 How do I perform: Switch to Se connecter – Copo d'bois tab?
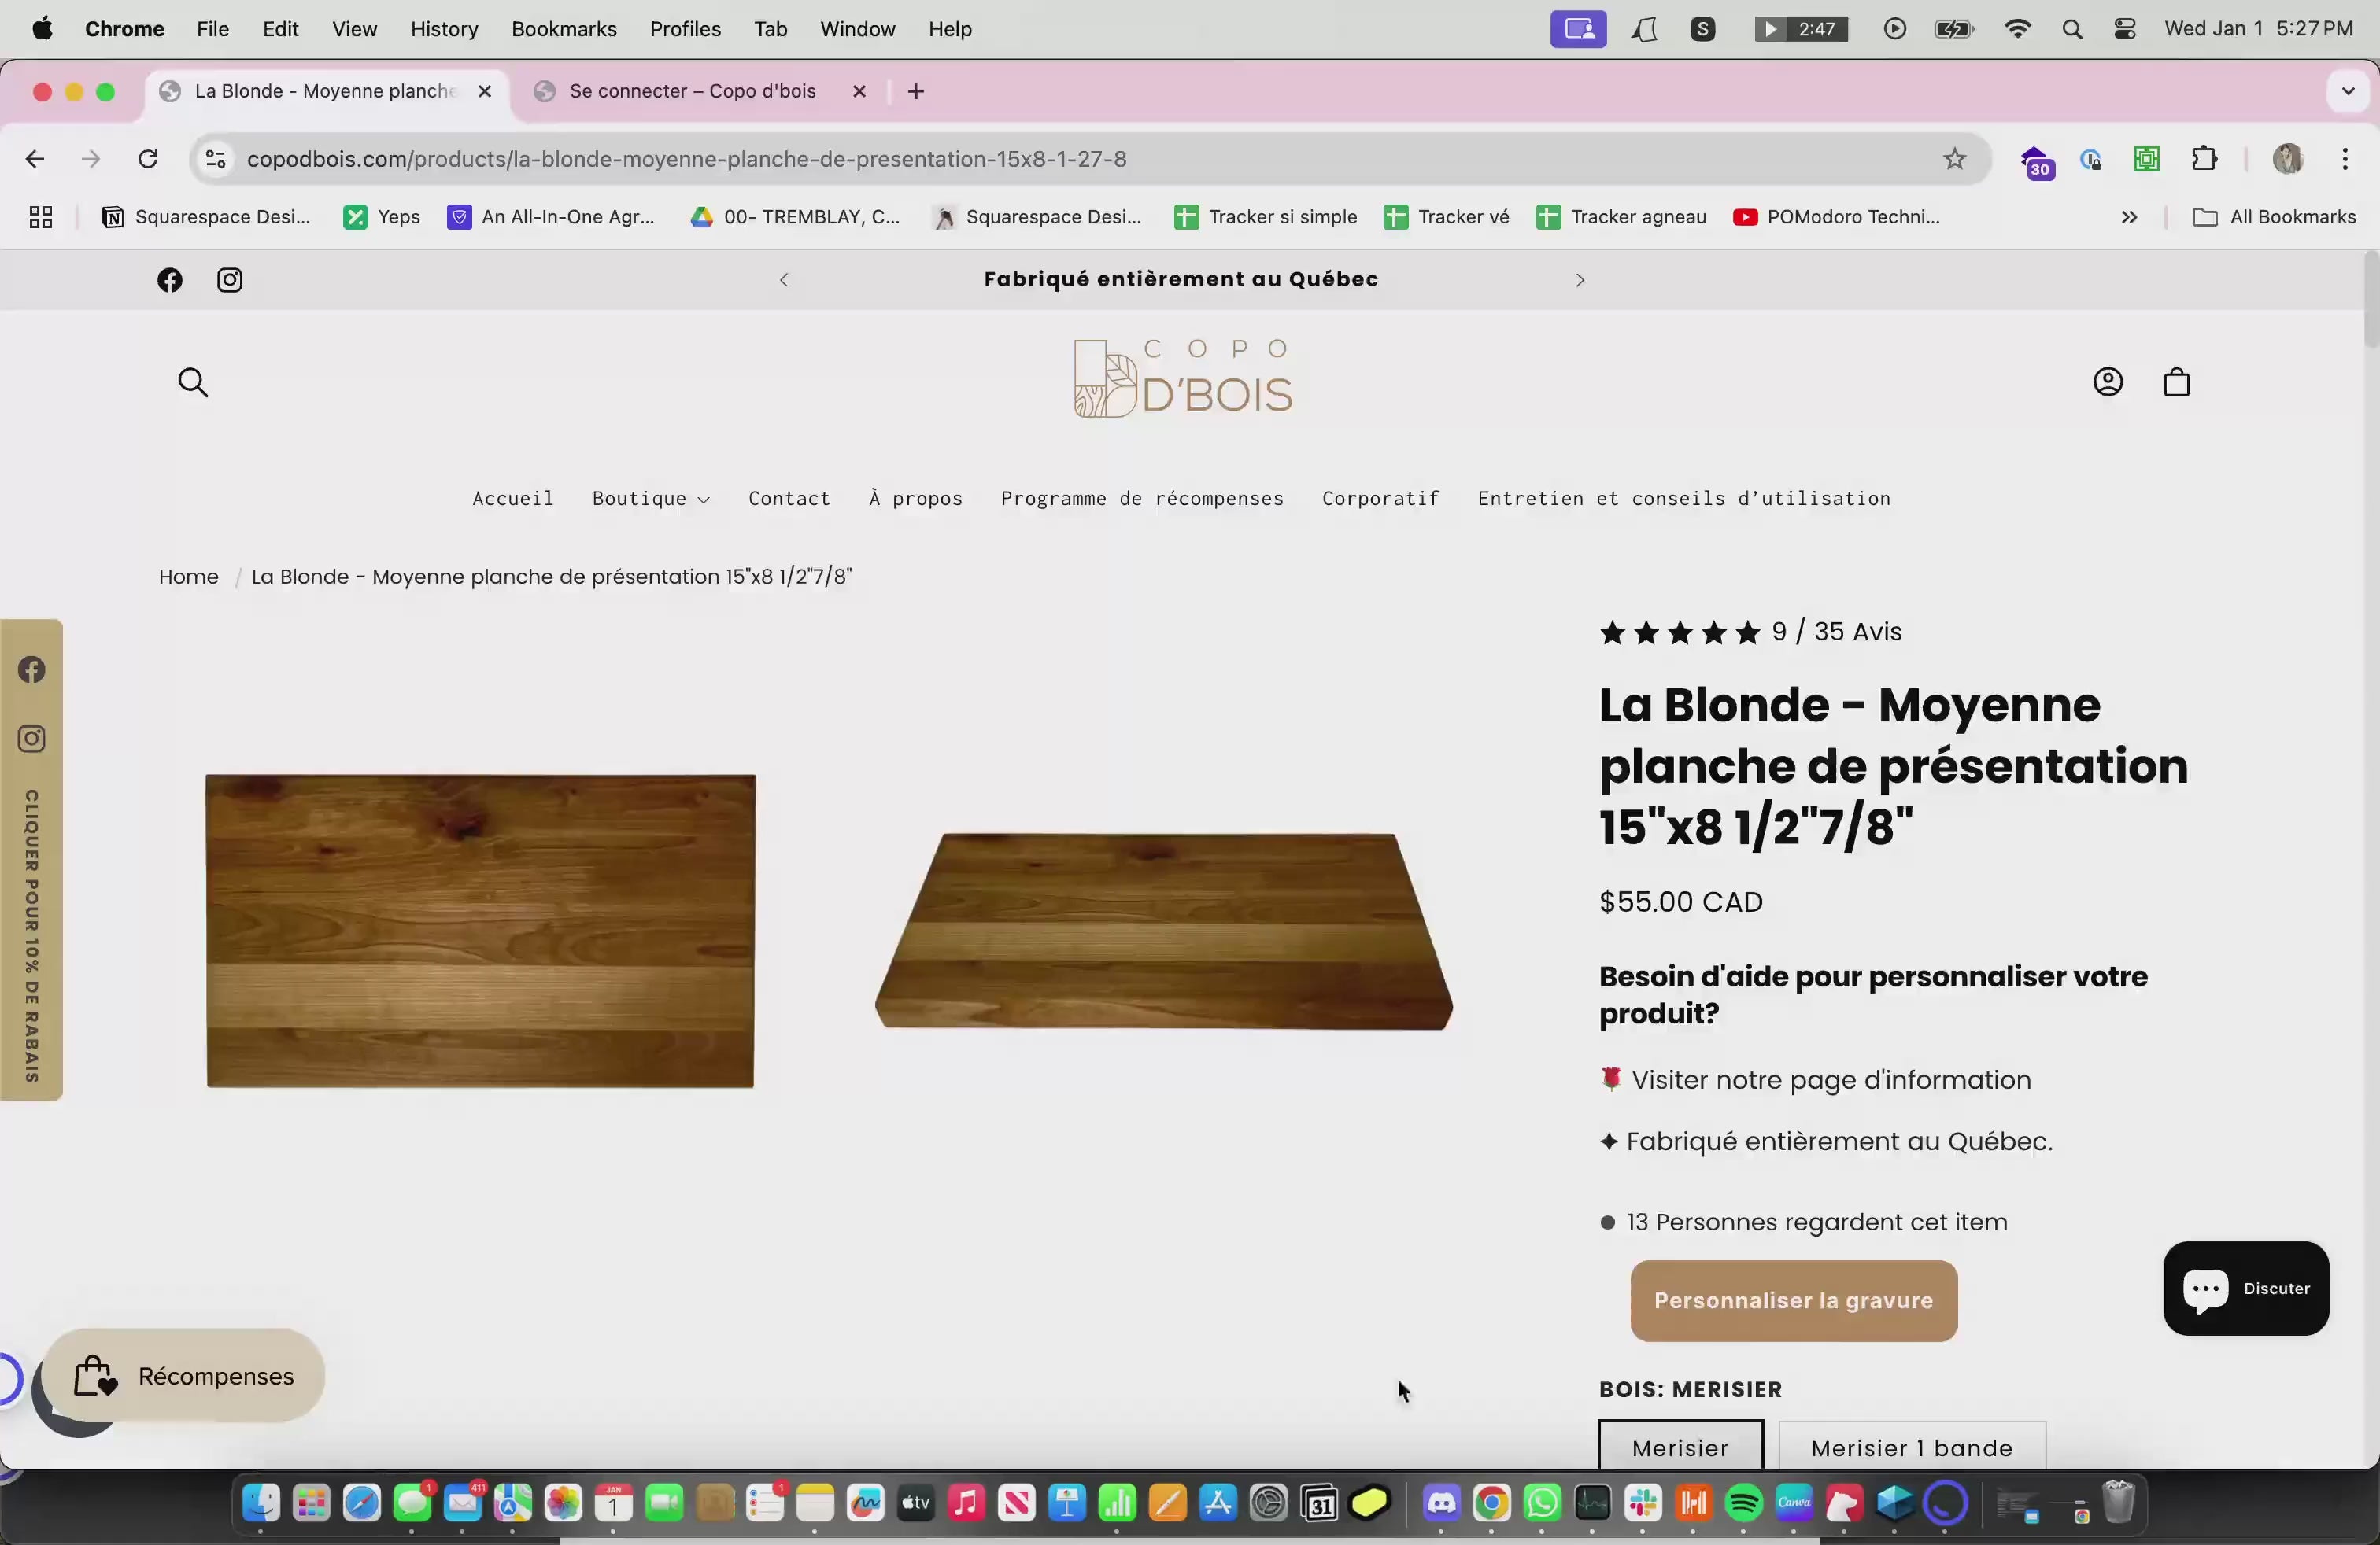692,91
